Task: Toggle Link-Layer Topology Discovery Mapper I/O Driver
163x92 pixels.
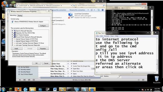Action: click(12, 43)
